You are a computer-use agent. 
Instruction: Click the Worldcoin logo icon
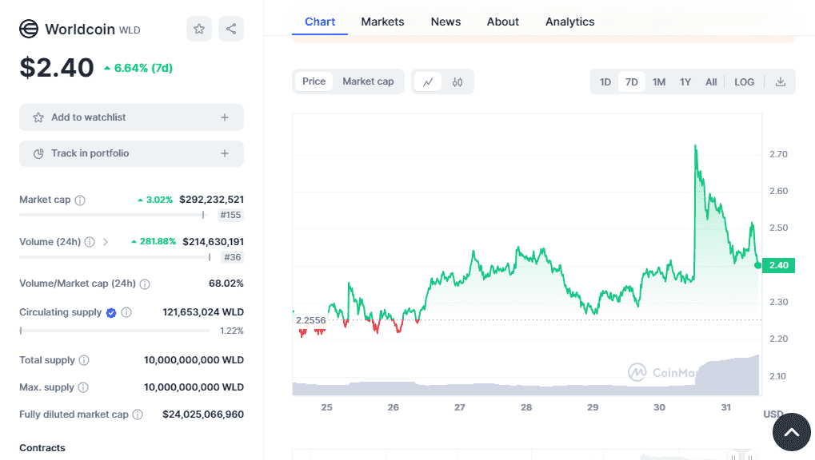(29, 29)
